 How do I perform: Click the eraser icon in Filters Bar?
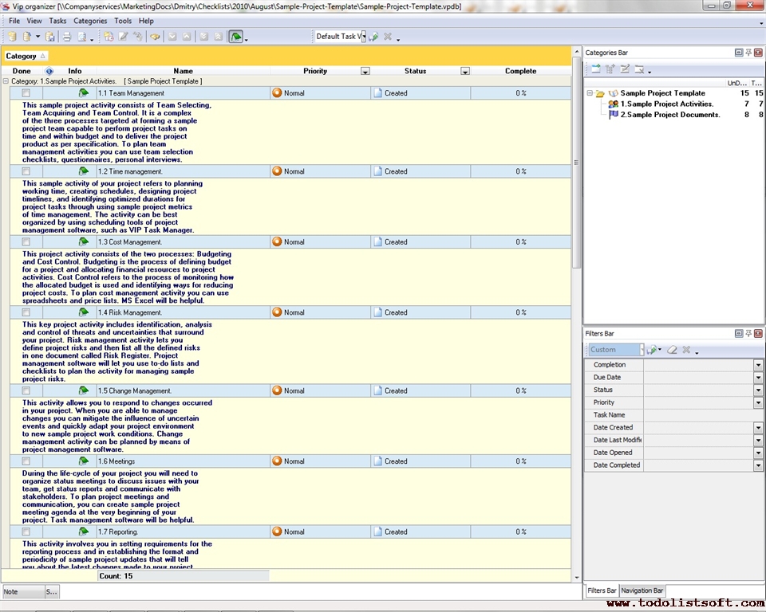click(x=672, y=350)
